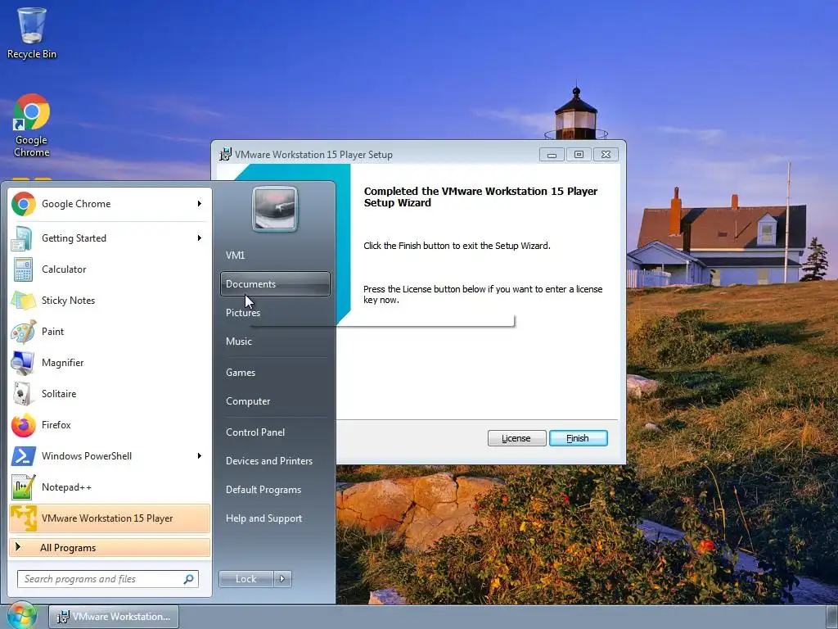
Task: Open Control Panel
Action: click(275, 432)
